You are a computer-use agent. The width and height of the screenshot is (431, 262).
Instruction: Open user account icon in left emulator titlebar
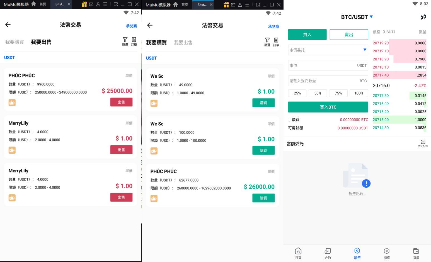pyautogui.click(x=98, y=4)
